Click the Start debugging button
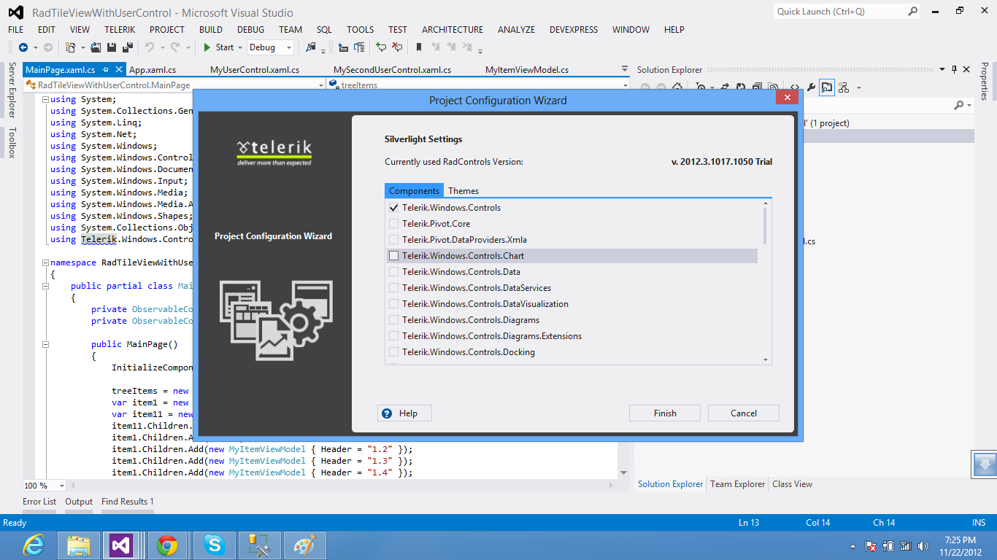This screenshot has width=997, height=560. [x=218, y=47]
